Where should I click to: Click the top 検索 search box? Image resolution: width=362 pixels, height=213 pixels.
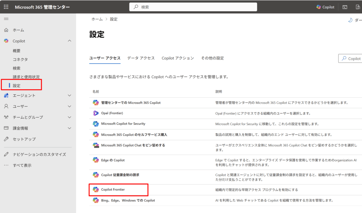coord(193,7)
